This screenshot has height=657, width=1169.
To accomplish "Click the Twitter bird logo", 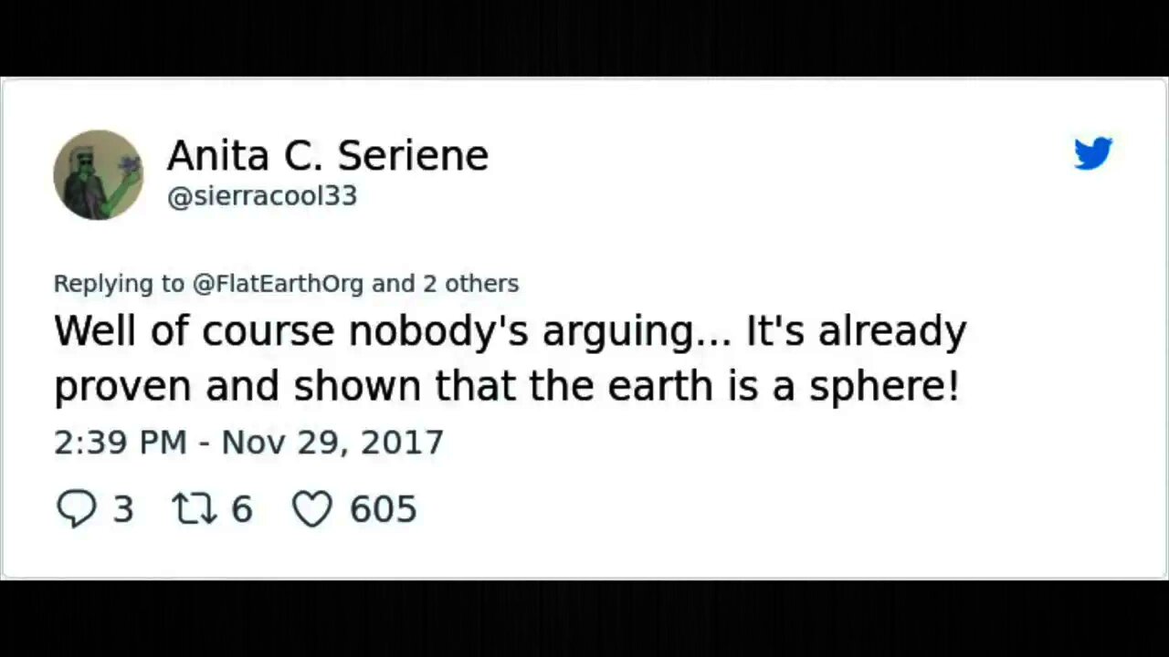I will click(x=1092, y=154).
